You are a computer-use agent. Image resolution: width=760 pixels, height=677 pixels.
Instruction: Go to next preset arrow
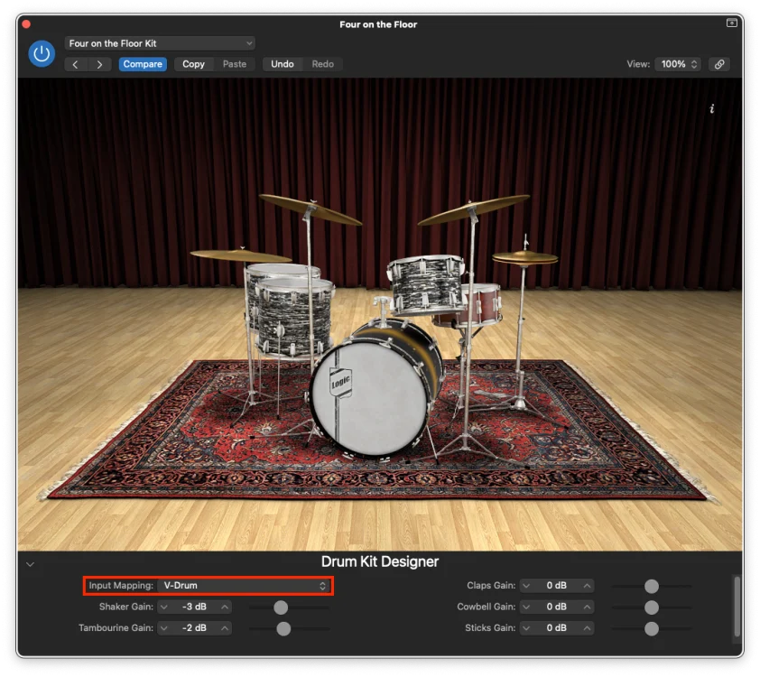99,64
